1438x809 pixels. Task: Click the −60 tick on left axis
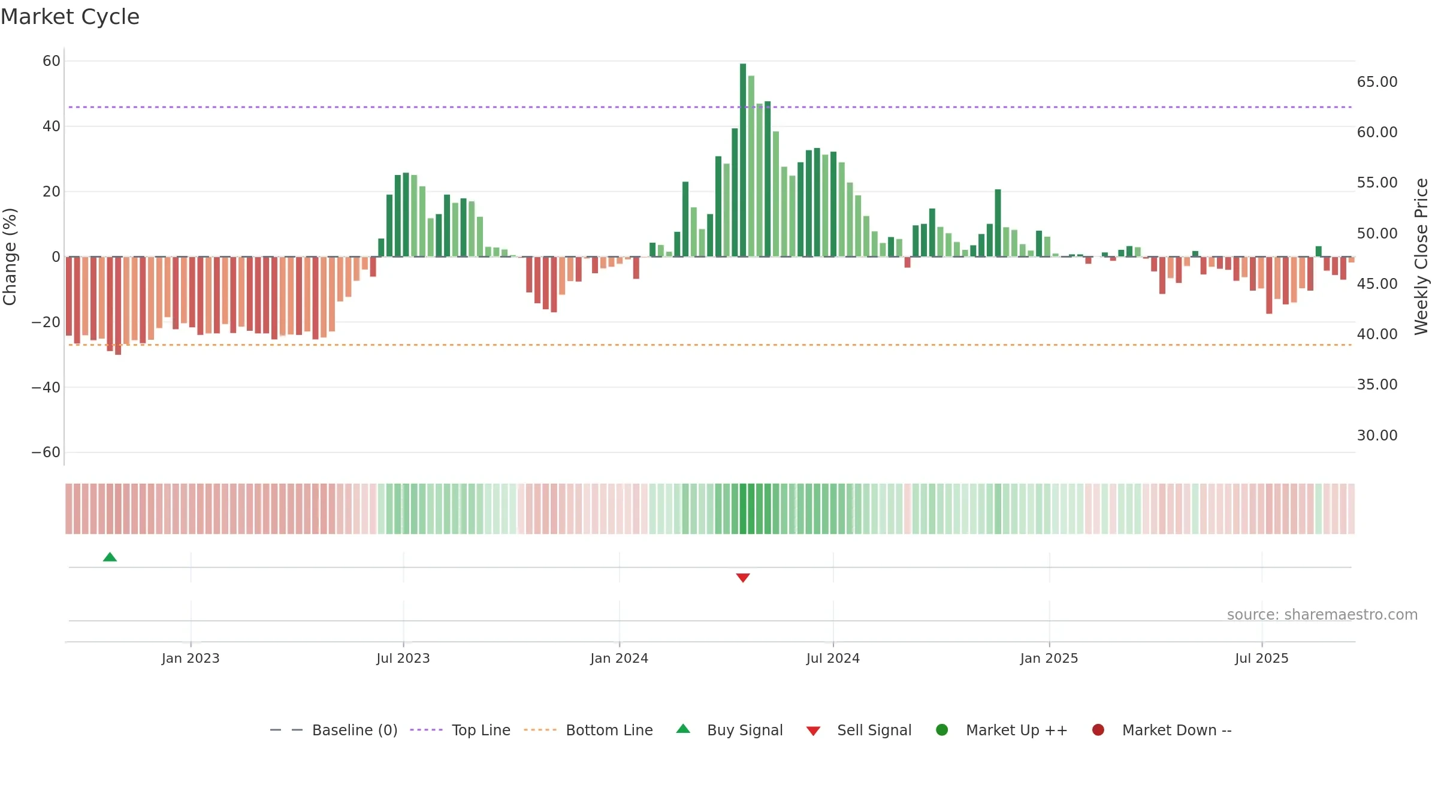click(x=46, y=452)
